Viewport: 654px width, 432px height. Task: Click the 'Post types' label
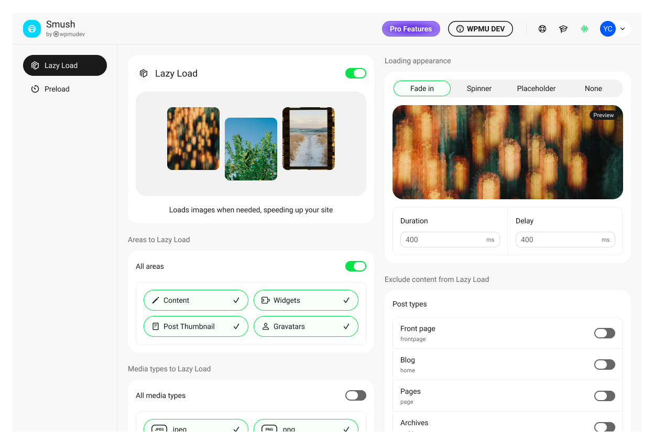tap(410, 304)
